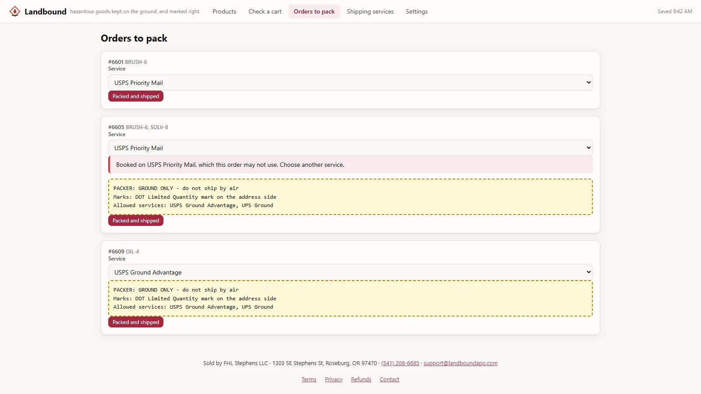Click the support@landboundapp.com email link
Viewport: 701px width, 394px height.
tap(460, 363)
